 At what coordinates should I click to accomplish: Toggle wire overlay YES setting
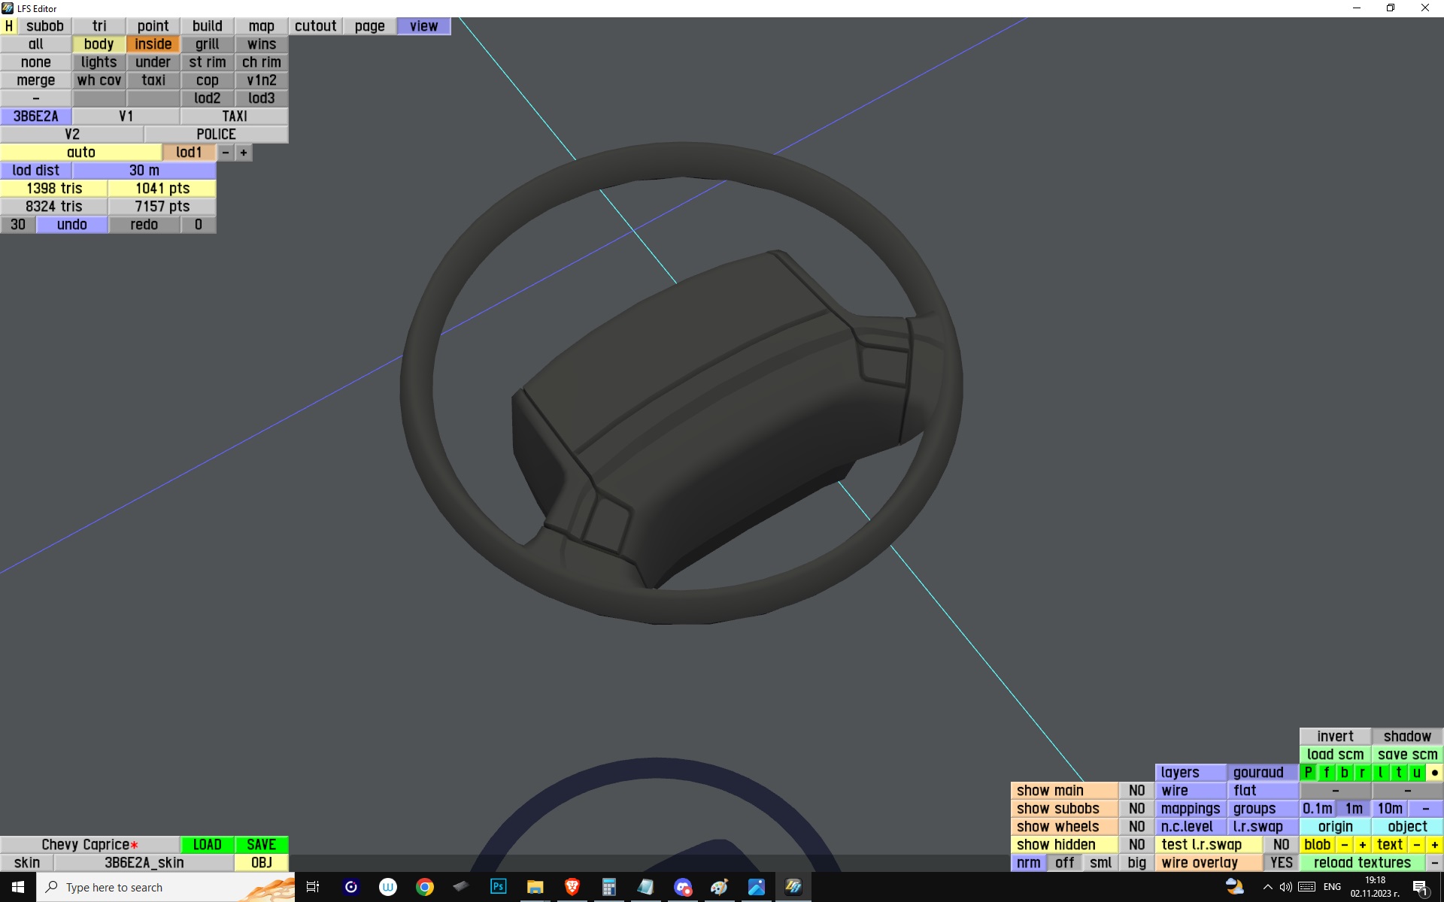1281,863
